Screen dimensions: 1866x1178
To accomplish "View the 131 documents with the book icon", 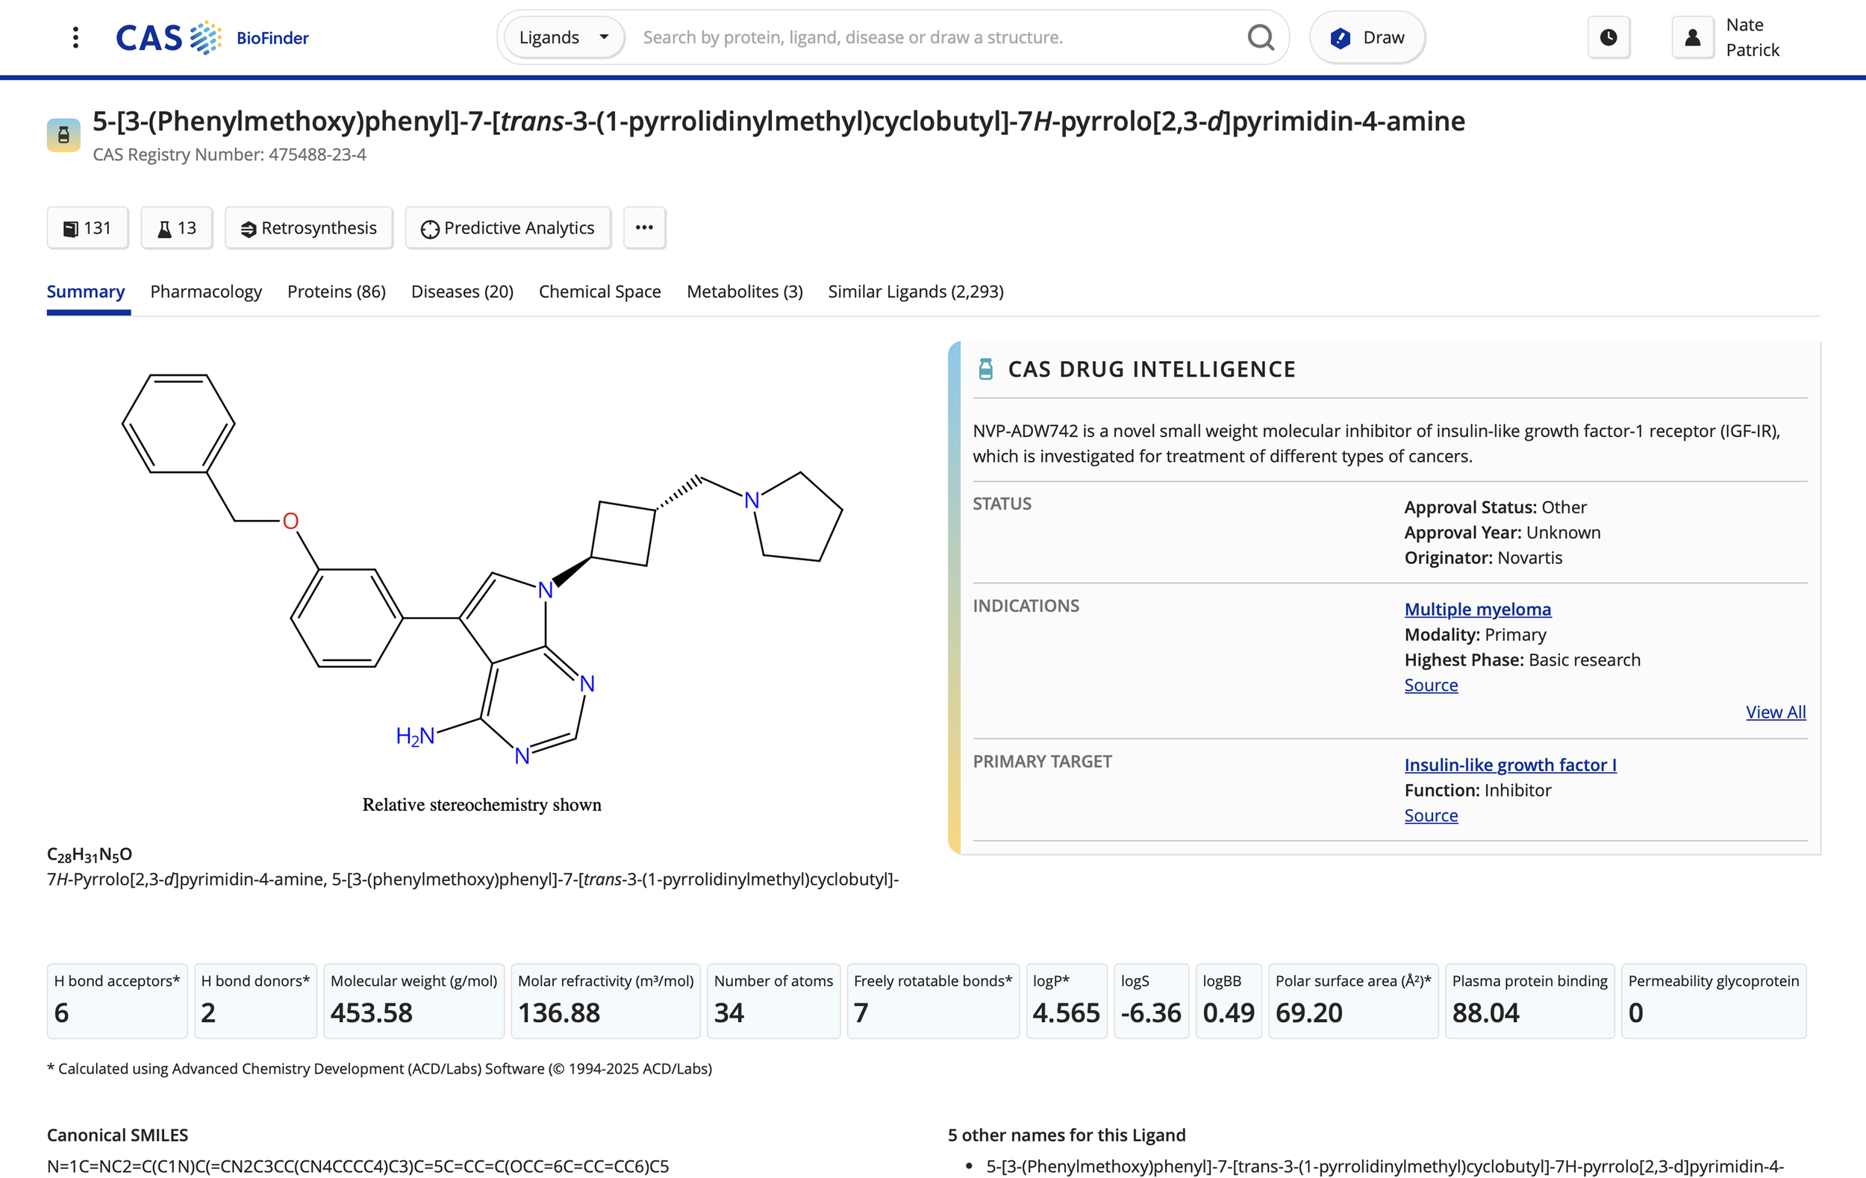I will (x=87, y=228).
